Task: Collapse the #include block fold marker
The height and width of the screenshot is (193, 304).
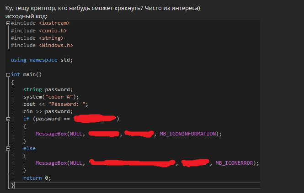Action: coord(8,23)
